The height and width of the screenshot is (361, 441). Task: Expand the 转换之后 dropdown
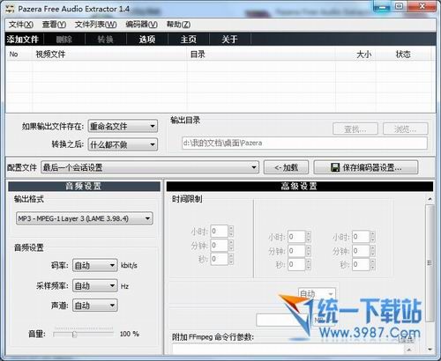click(123, 144)
